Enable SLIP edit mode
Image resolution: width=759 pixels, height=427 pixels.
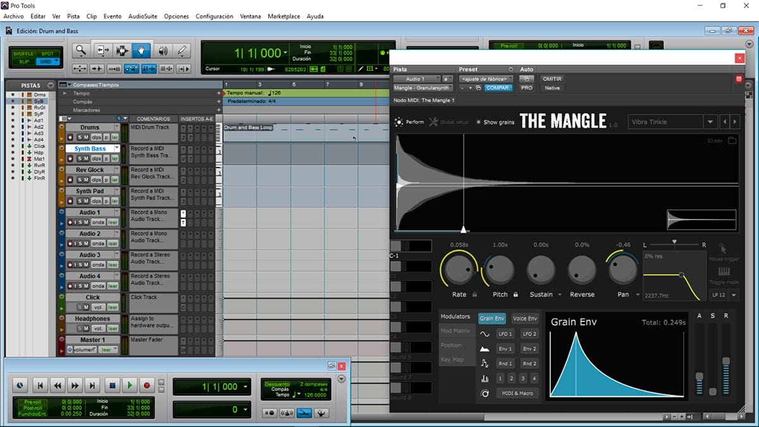(24, 61)
